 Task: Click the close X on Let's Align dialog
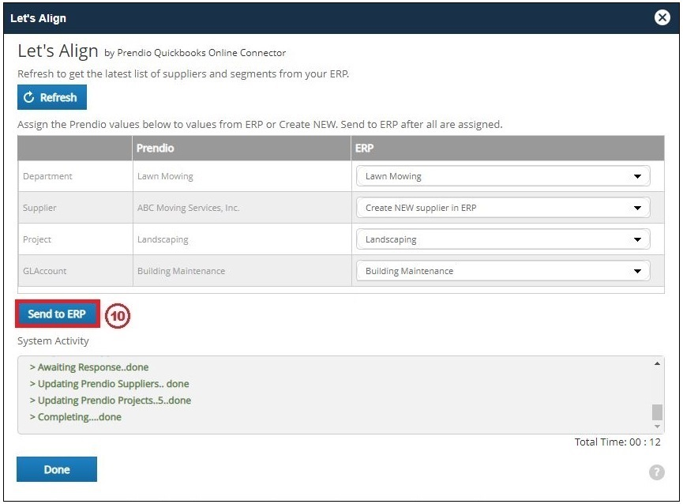click(x=662, y=17)
